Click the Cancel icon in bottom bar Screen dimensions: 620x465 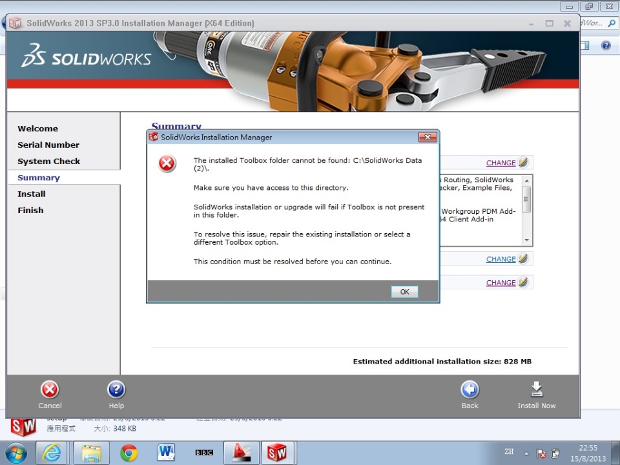click(x=50, y=390)
